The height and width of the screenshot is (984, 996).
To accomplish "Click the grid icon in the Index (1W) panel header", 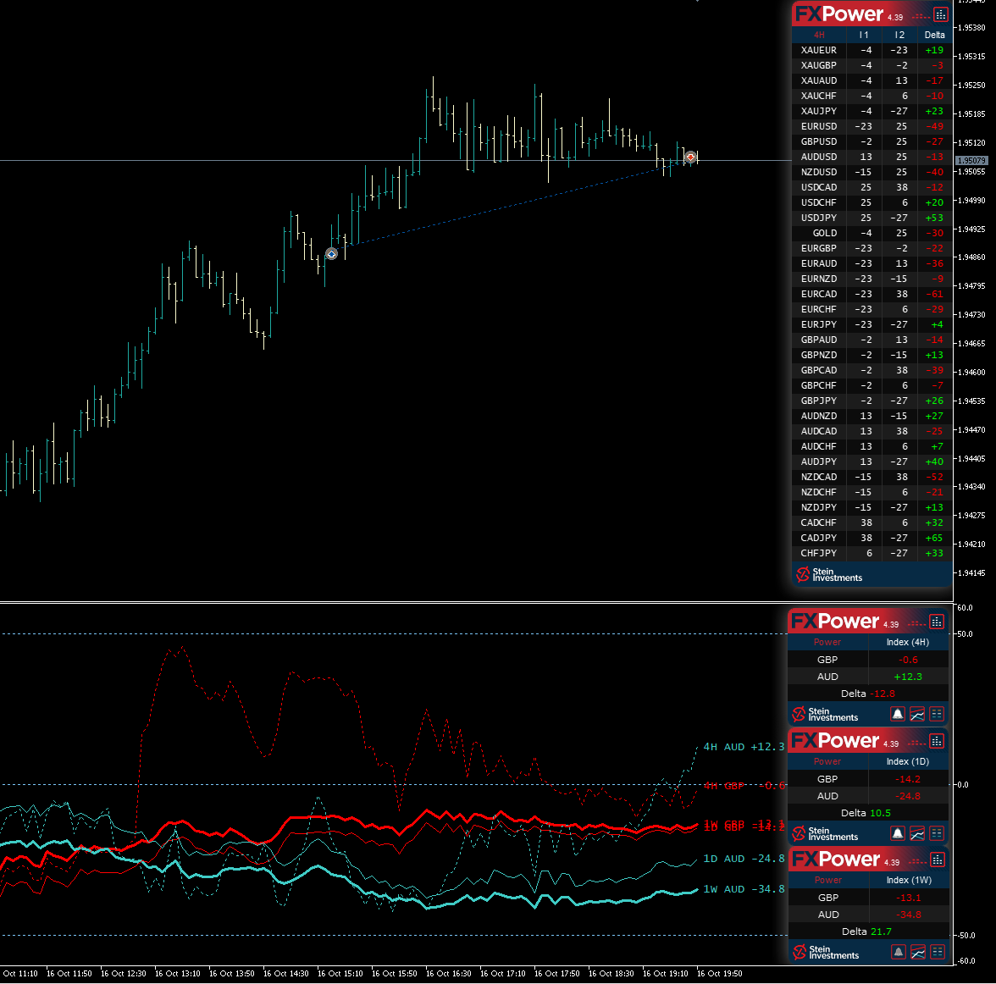I will [x=937, y=860].
